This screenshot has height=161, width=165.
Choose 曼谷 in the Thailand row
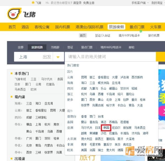(84, 122)
